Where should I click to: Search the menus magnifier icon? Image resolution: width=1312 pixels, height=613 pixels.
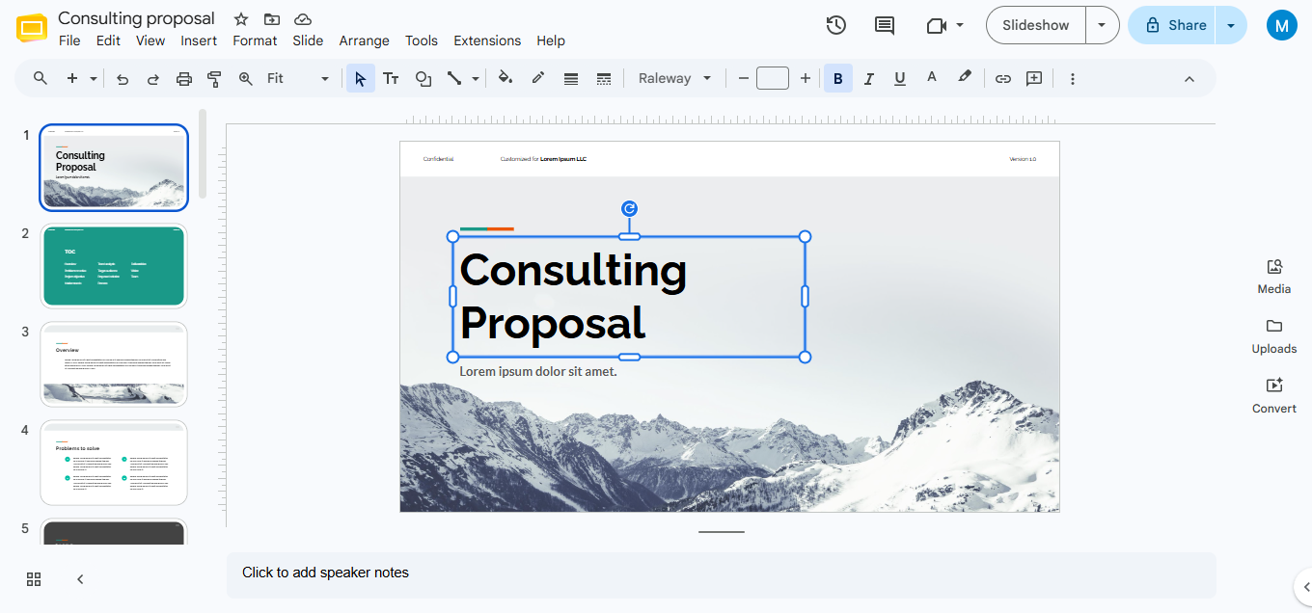[x=41, y=78]
